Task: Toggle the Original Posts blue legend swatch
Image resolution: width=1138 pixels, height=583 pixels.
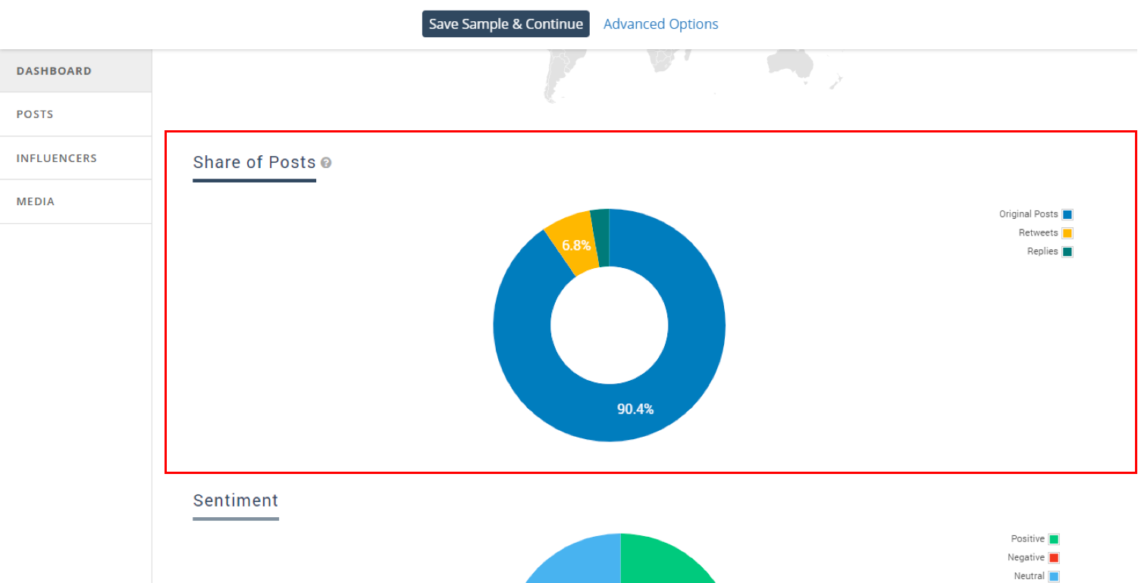Action: click(1067, 214)
